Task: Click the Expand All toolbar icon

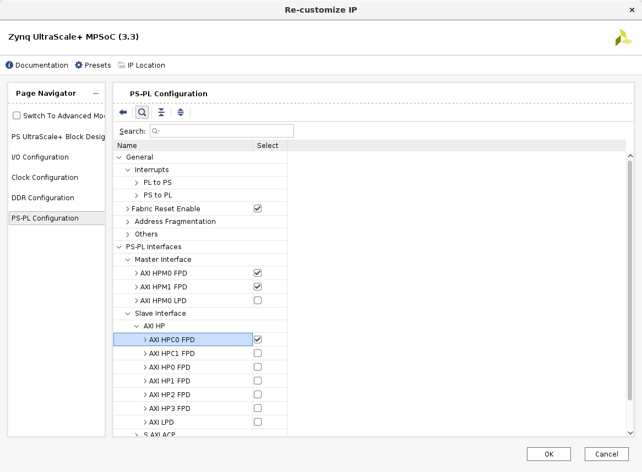Action: (x=180, y=112)
